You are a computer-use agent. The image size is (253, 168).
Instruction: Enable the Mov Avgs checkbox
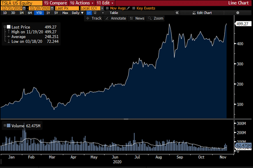tap(107, 8)
